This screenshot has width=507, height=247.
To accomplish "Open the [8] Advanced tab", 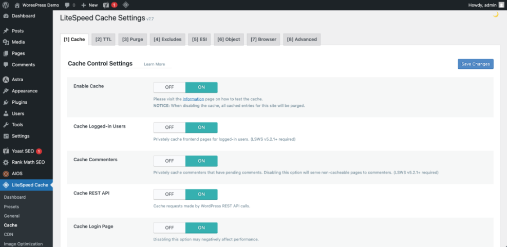I will (302, 40).
